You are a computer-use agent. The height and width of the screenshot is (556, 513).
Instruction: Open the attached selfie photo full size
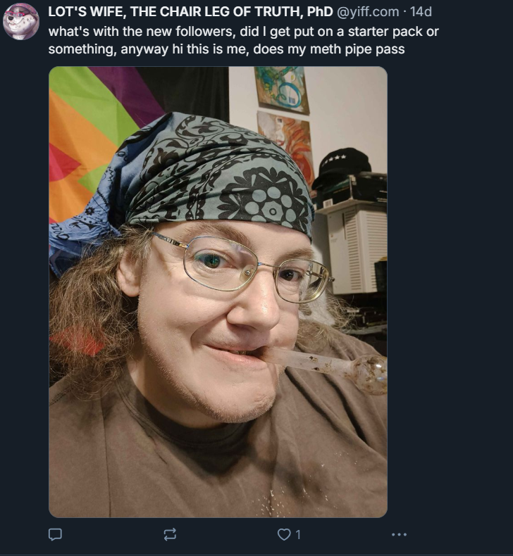218,292
